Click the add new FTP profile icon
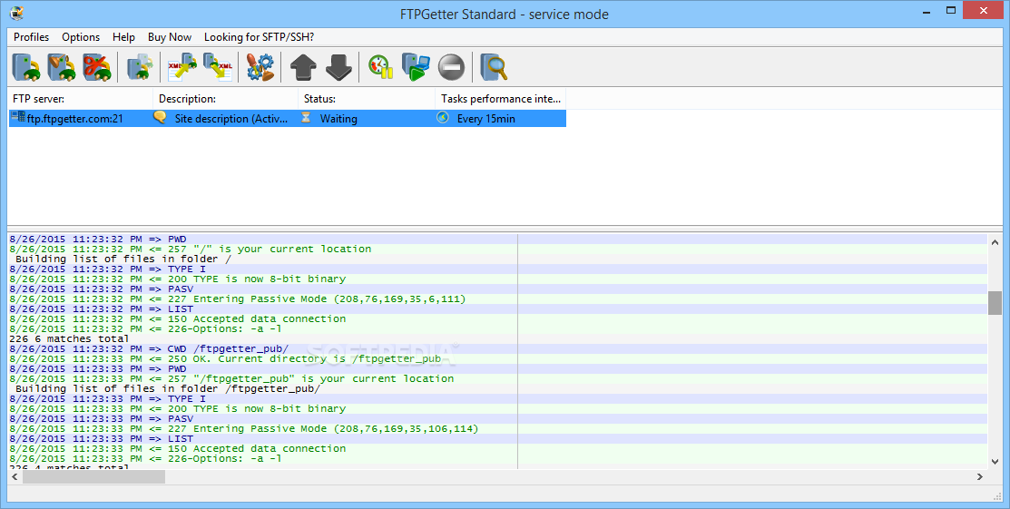The height and width of the screenshot is (509, 1010). coord(26,67)
